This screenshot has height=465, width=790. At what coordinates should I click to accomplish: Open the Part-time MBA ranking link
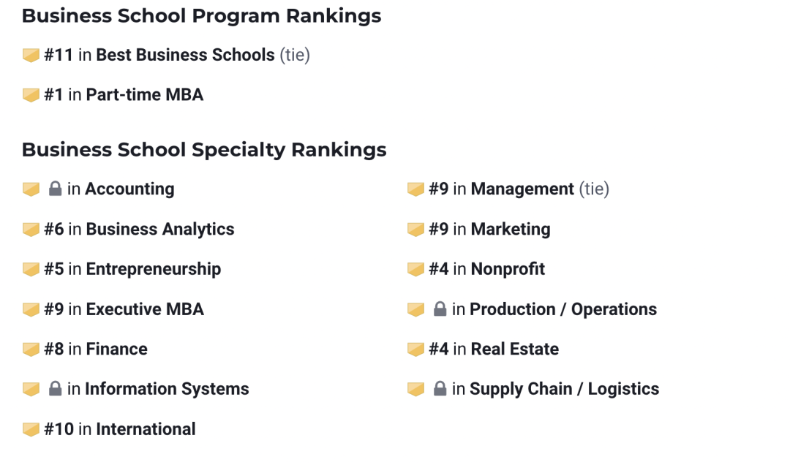click(x=144, y=95)
